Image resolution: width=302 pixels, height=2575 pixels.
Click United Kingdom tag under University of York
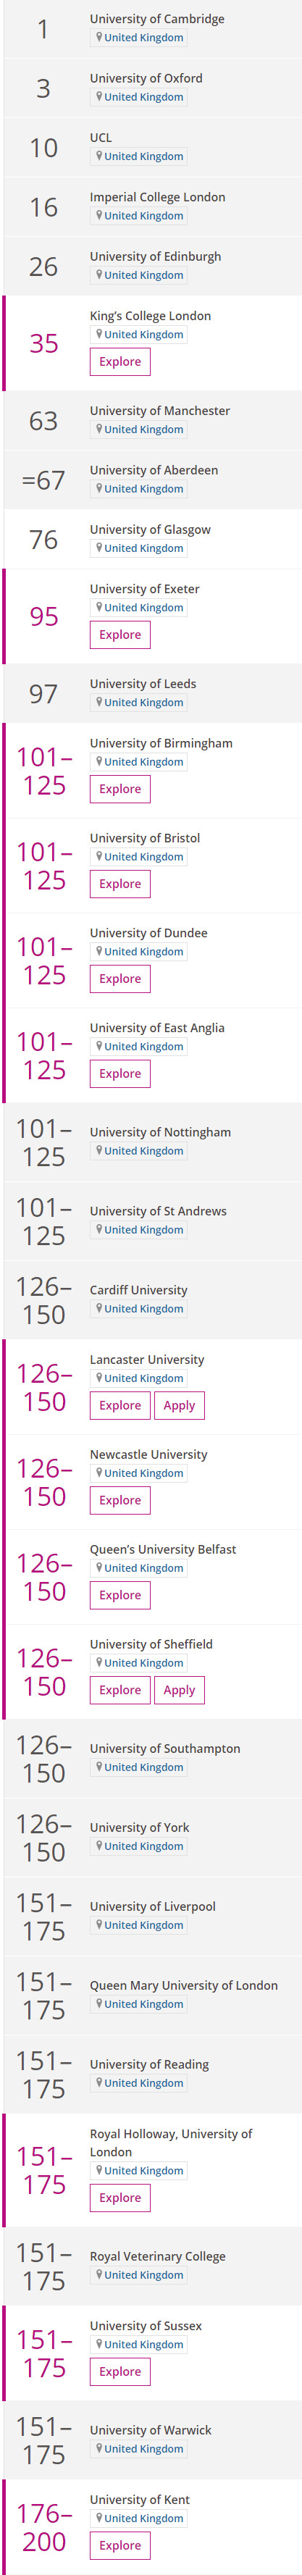pos(140,1846)
